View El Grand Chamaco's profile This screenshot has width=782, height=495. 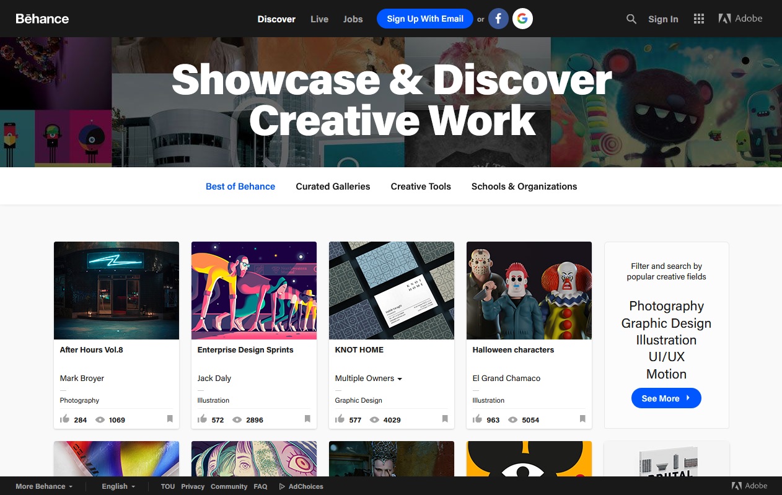click(x=507, y=379)
